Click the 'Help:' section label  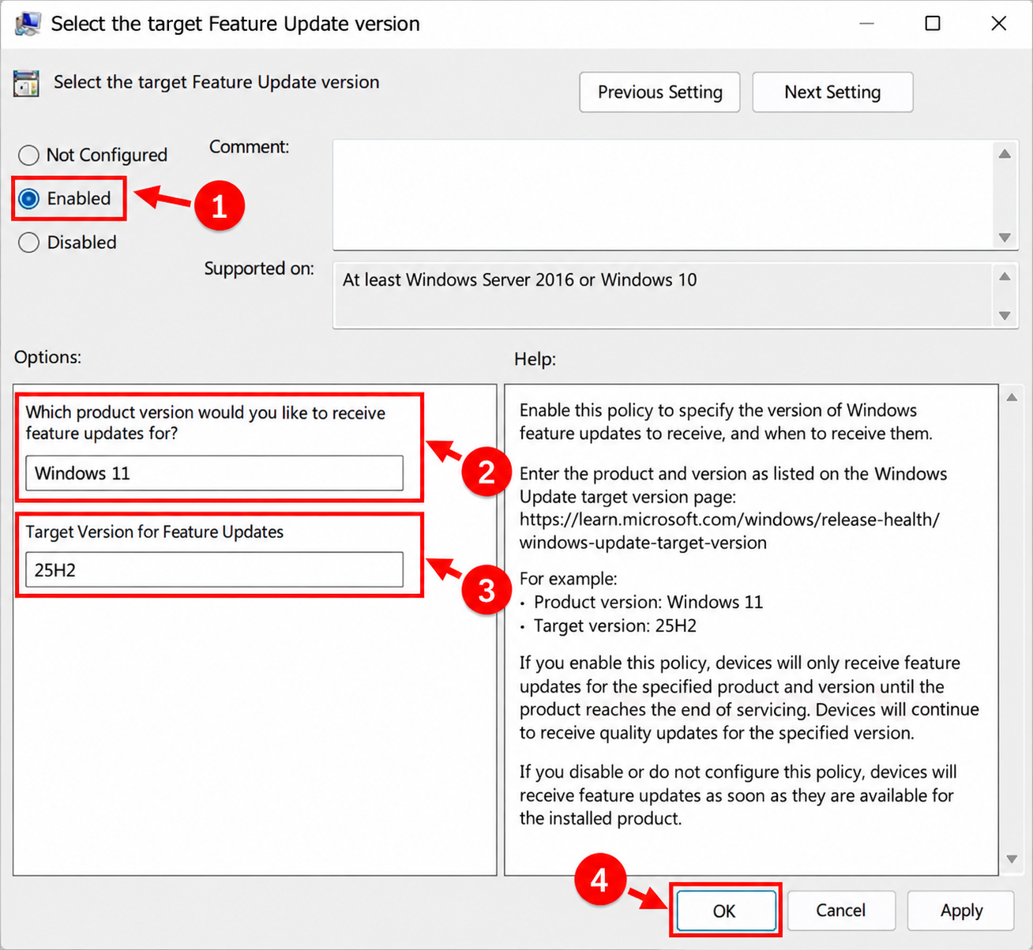(x=535, y=359)
